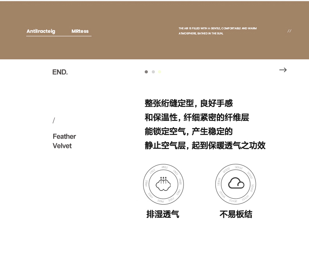Select the 不易板结 caption

click(x=235, y=214)
